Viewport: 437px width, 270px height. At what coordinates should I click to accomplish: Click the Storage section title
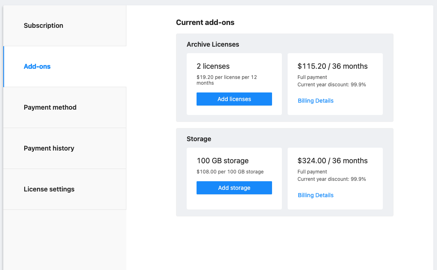tap(199, 139)
